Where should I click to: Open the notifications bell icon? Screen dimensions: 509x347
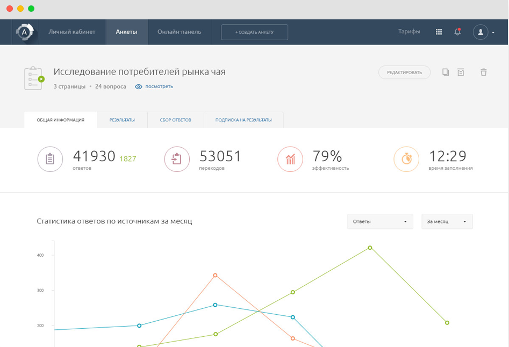click(x=457, y=32)
